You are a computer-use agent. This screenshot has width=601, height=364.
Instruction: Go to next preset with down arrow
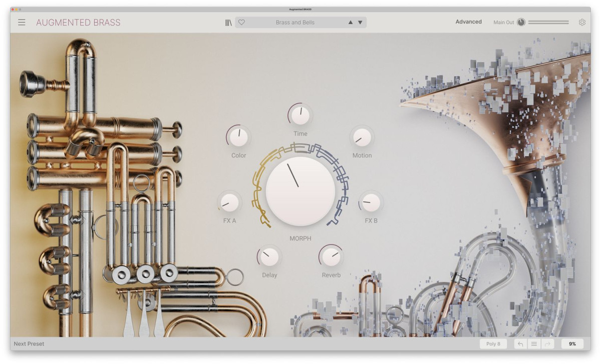(360, 23)
